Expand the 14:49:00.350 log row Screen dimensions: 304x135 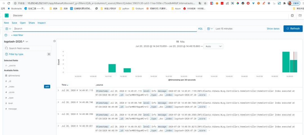[58, 114]
